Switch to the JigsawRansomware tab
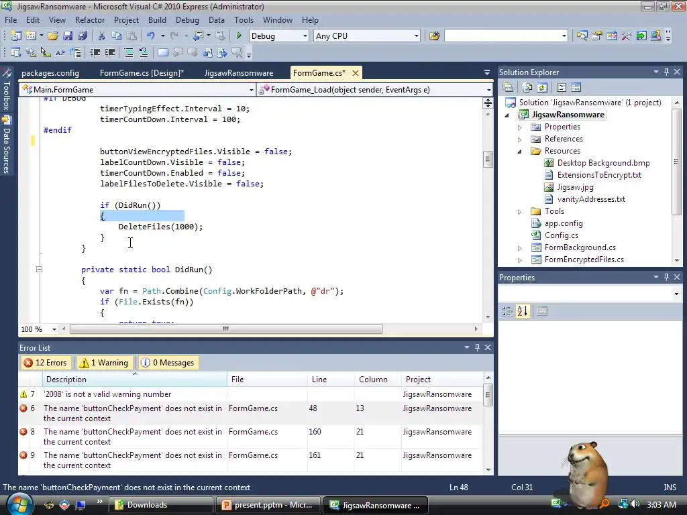Viewport: 687px width, 515px height. (x=239, y=72)
